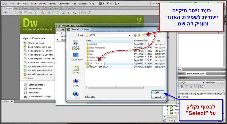Click the Horizontal Rule icon in Insert bar

(x=20, y=13)
